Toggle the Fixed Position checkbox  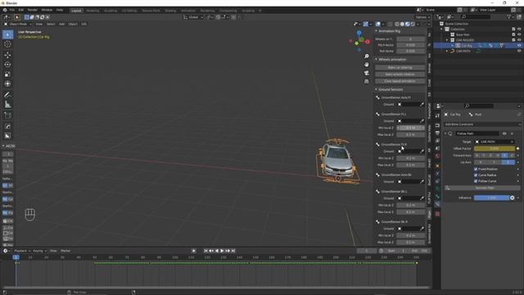click(x=476, y=170)
